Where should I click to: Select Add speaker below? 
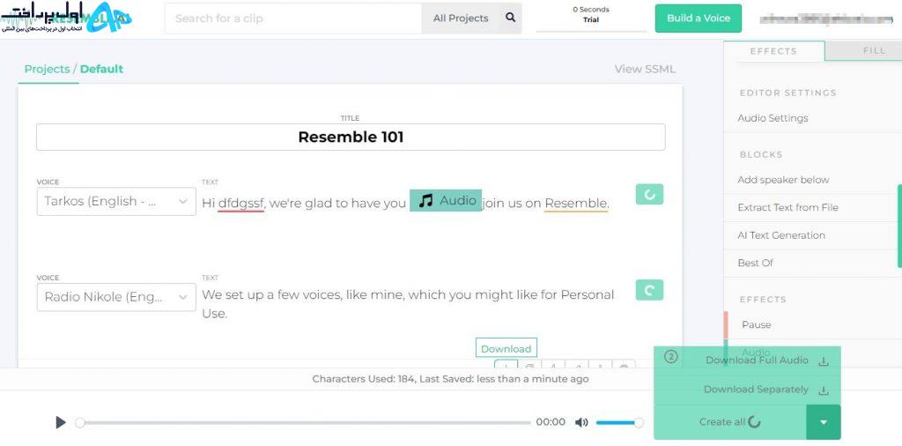tap(783, 180)
